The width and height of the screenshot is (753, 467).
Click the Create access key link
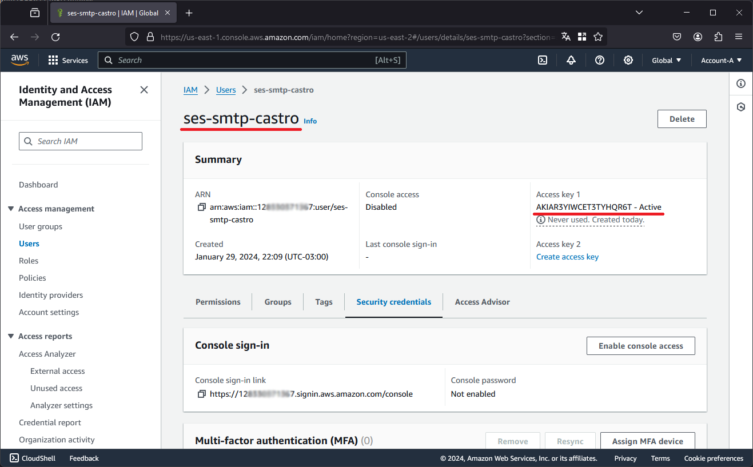coord(567,257)
